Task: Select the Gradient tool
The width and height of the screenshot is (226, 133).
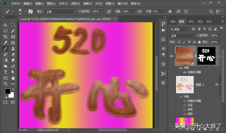Action: (5, 60)
